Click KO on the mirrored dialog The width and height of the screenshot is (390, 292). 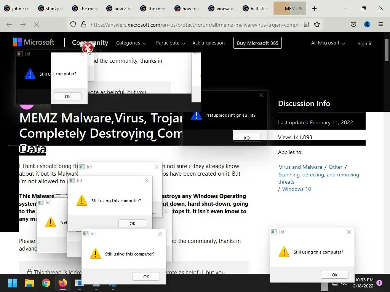click(247, 138)
